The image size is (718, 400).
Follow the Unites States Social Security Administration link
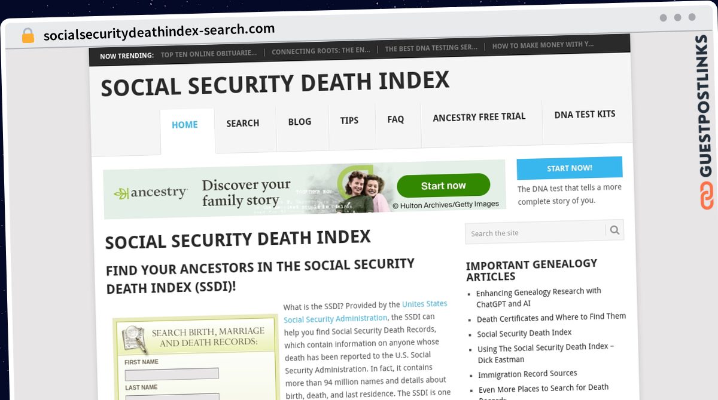(x=365, y=312)
